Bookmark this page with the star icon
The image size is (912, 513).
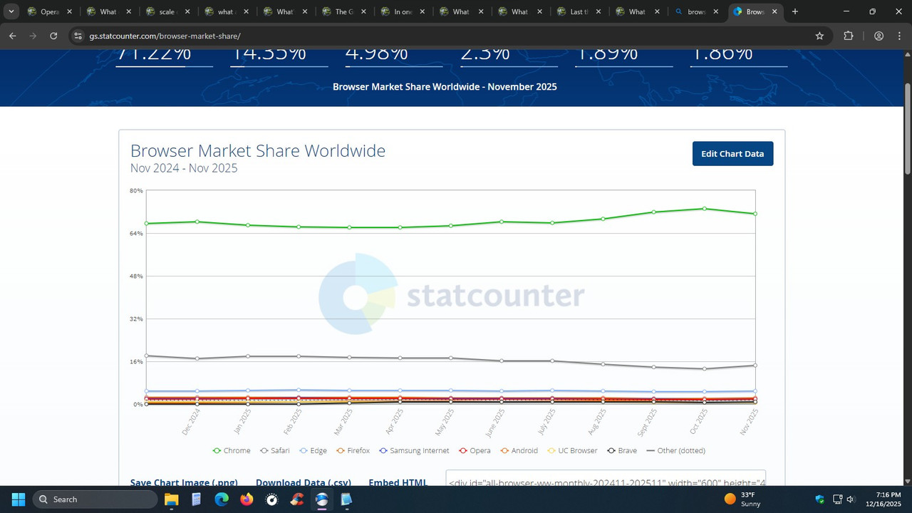pos(819,36)
